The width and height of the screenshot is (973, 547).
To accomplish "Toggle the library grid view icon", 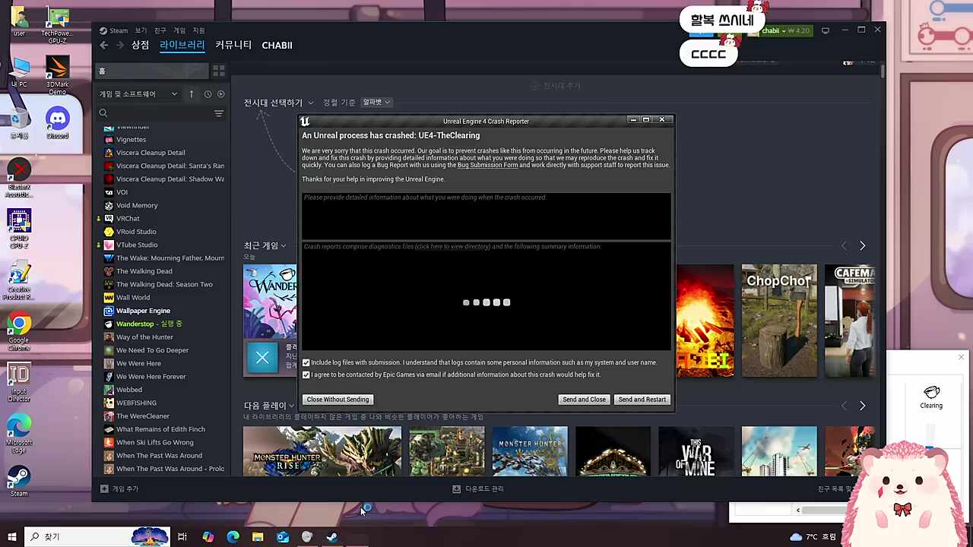I will pos(219,71).
